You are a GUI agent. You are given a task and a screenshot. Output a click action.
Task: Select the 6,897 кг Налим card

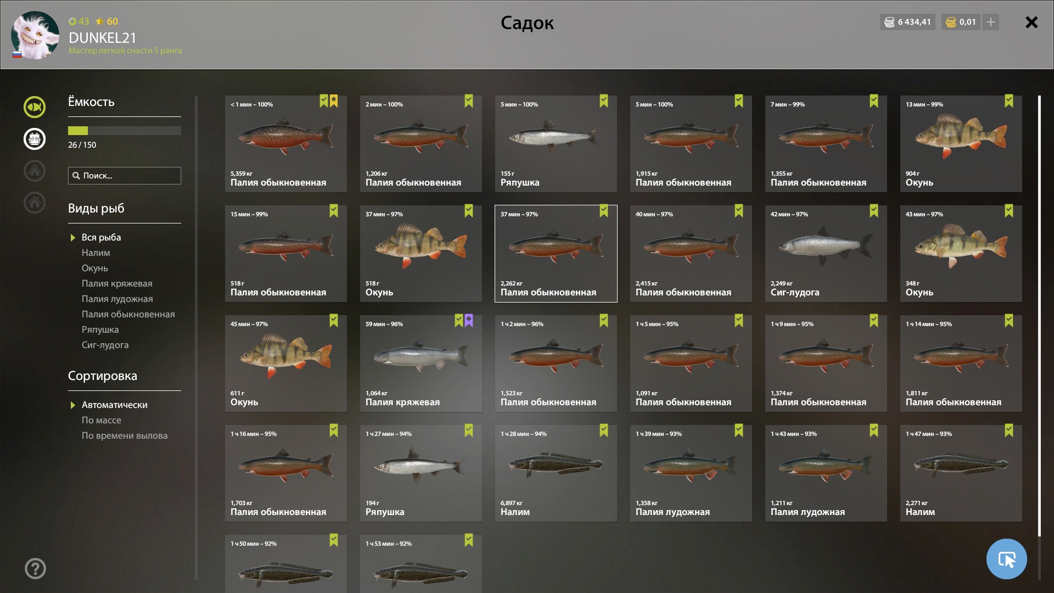coord(556,473)
